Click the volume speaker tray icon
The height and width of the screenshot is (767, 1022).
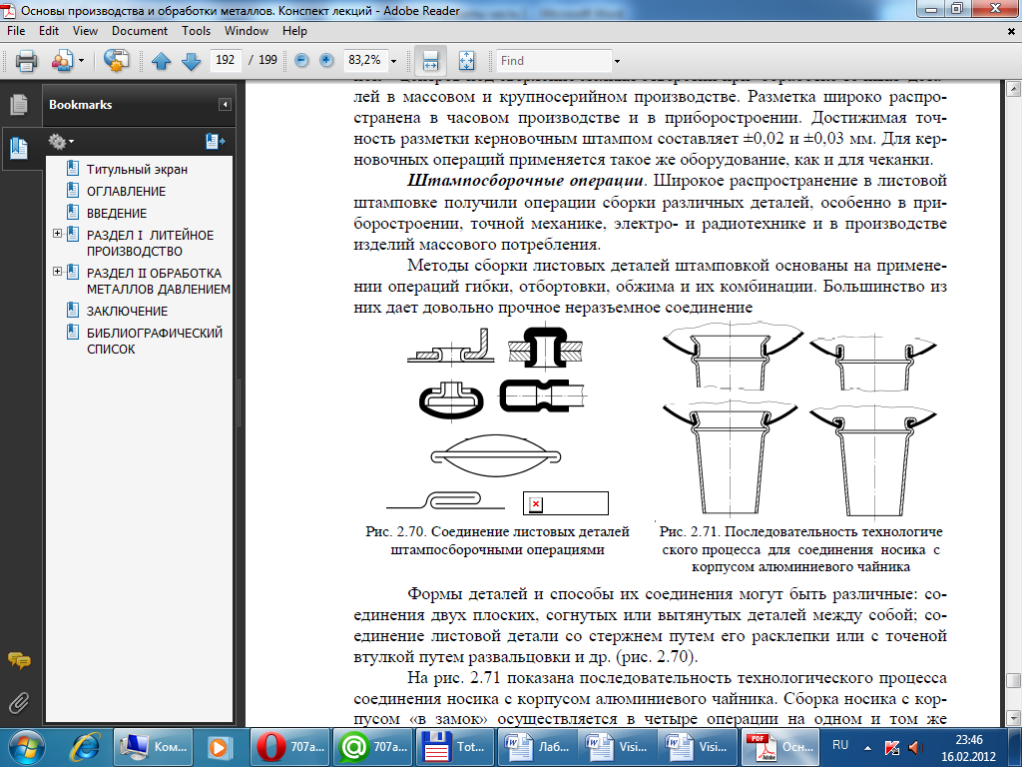click(x=915, y=747)
